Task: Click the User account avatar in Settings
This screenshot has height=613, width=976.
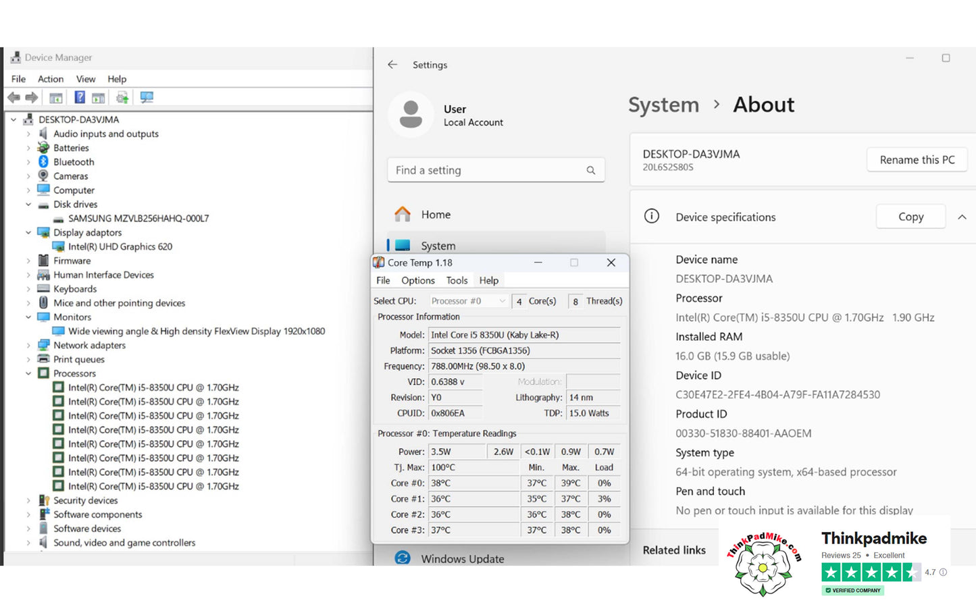Action: point(411,113)
